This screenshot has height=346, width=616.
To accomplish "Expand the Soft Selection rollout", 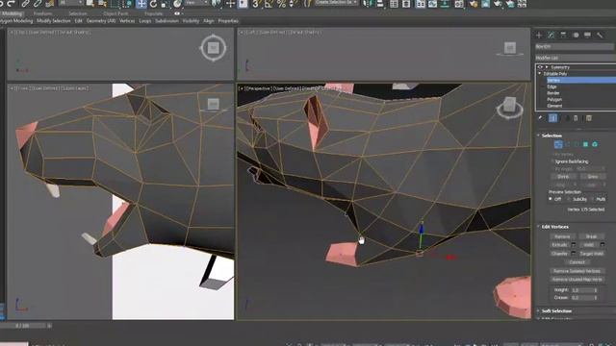I will coord(539,311).
